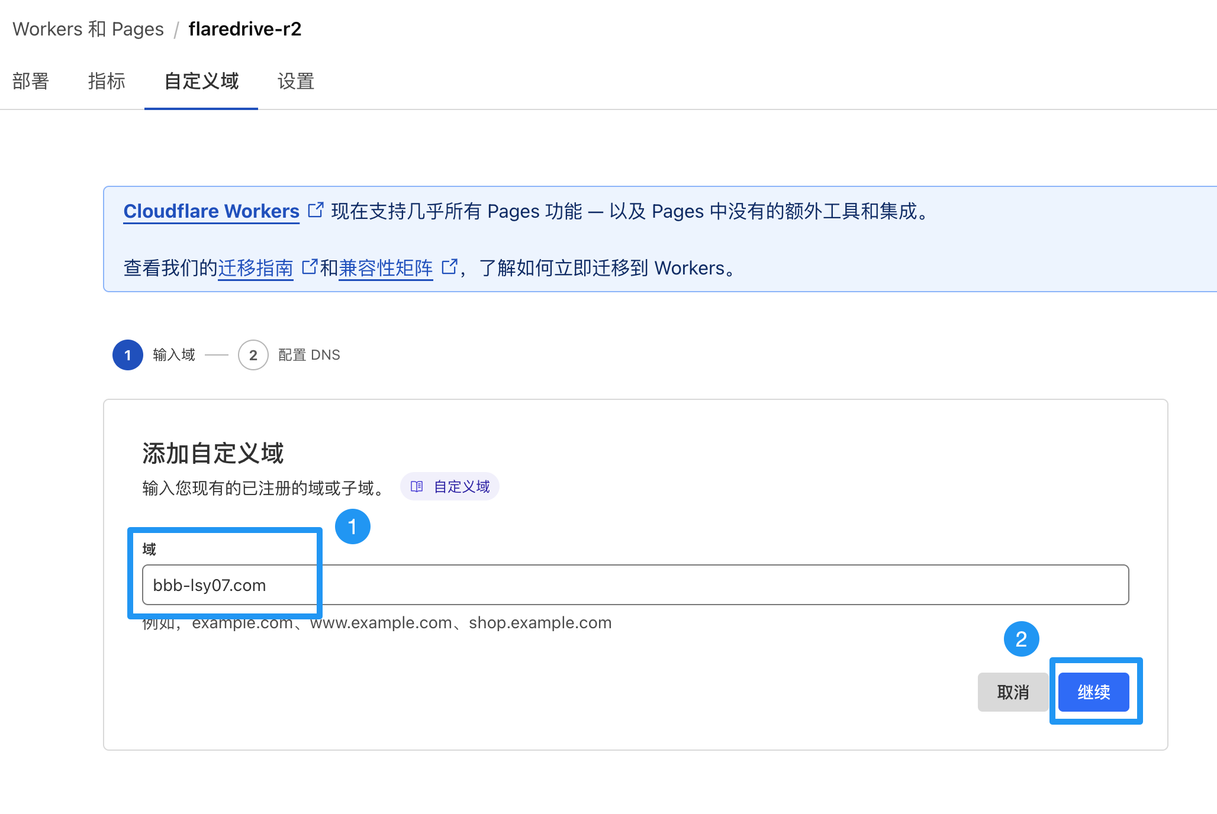Click the 取消 button
The image size is (1217, 814).
1013,692
